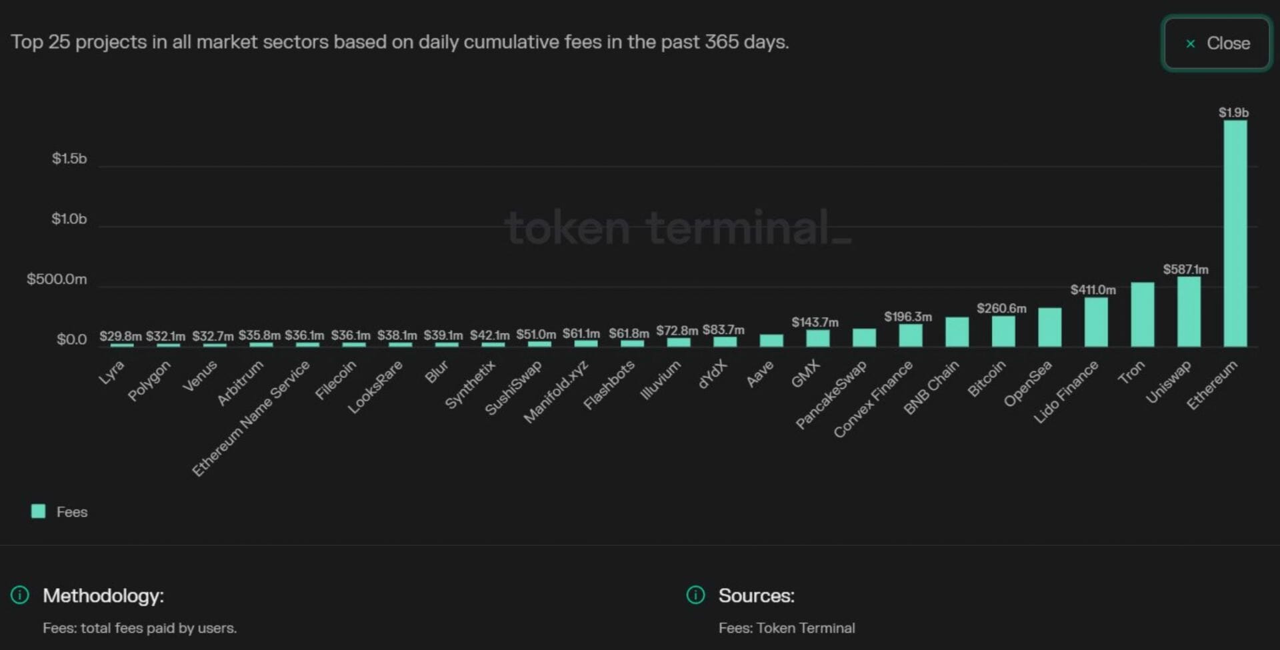Click the Tron bar
1280x650 pixels.
coord(1142,315)
